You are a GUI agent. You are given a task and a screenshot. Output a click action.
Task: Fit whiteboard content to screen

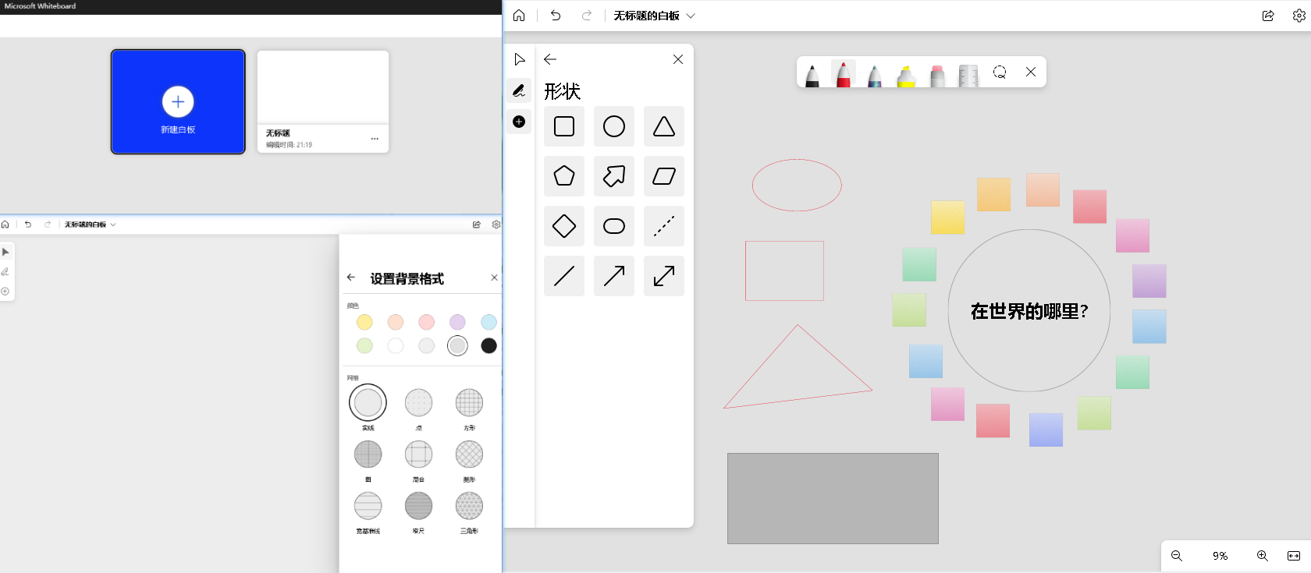pyautogui.click(x=1294, y=556)
